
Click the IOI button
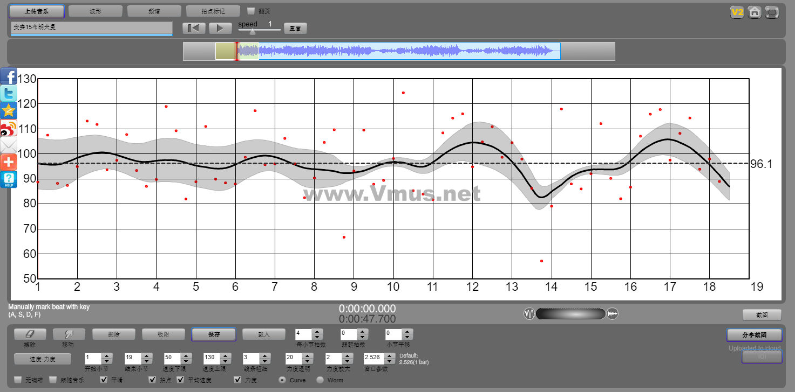(x=762, y=356)
